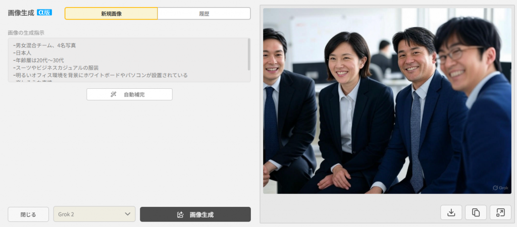Click the chevron arrow of the Grok 2 selector
Image resolution: width=517 pixels, height=227 pixels.
(128, 214)
